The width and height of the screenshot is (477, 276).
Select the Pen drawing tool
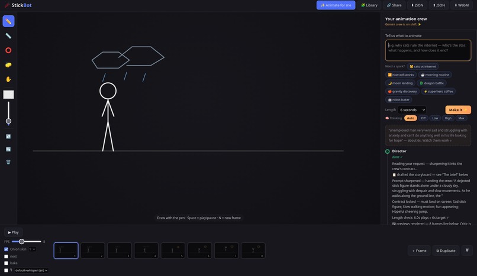coord(8,21)
